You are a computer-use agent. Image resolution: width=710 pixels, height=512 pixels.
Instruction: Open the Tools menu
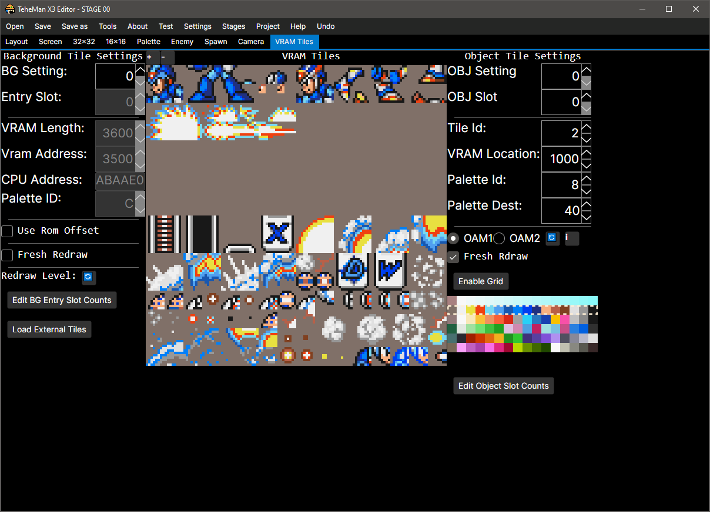tap(108, 26)
